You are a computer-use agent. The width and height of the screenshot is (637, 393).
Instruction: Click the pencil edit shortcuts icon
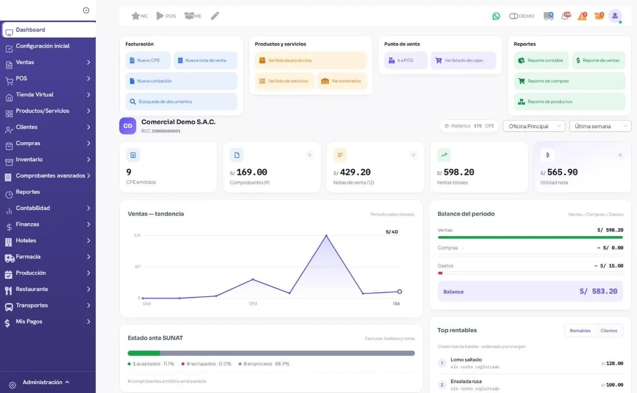[x=215, y=16]
